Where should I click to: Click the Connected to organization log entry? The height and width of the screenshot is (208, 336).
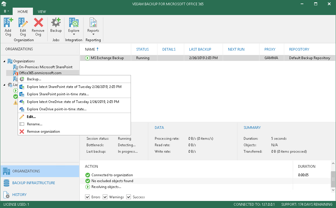(x=112, y=175)
